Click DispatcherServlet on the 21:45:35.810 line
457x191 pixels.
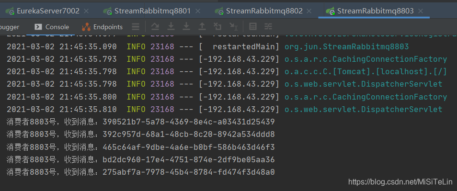point(401,110)
